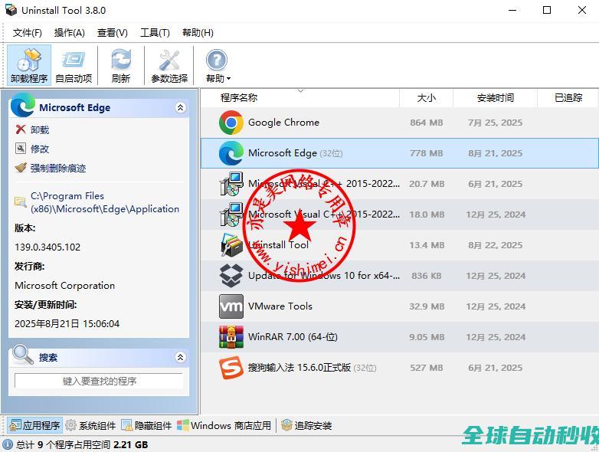
Task: Switch to the Windows 商店应用 tab
Action: tap(224, 425)
